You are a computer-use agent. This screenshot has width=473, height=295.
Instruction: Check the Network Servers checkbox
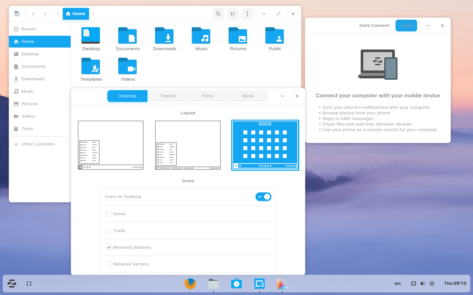click(x=109, y=264)
